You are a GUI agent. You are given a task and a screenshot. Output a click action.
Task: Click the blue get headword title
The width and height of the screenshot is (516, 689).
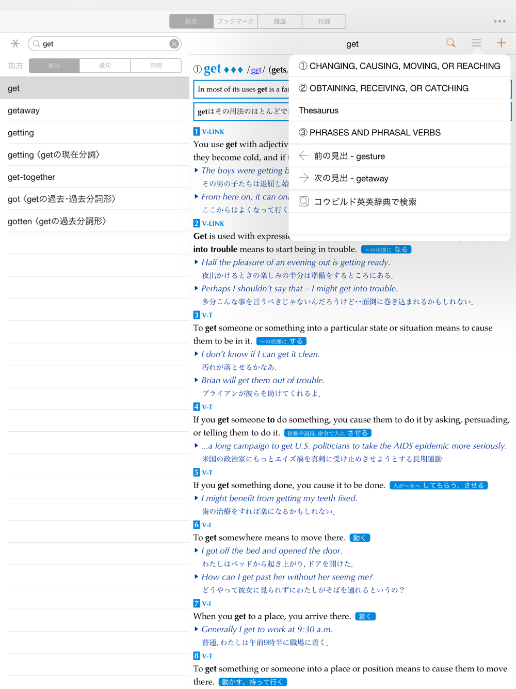[212, 69]
